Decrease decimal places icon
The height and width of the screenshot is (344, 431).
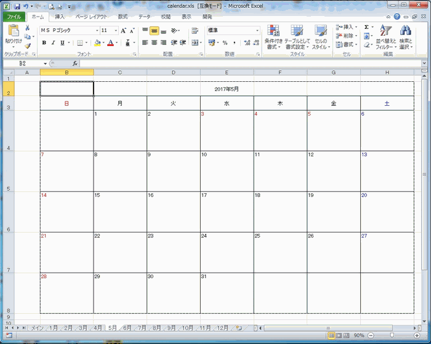pos(256,42)
